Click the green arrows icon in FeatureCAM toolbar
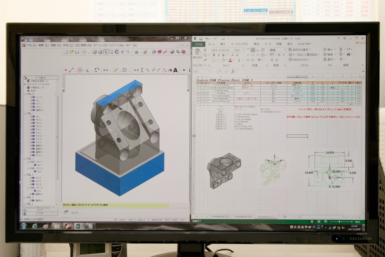Screen dimensions: 385x257 (178, 52)
